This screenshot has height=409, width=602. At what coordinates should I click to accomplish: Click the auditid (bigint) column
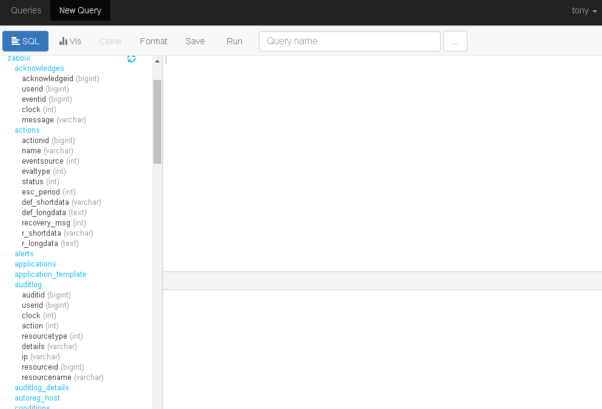click(x=46, y=295)
